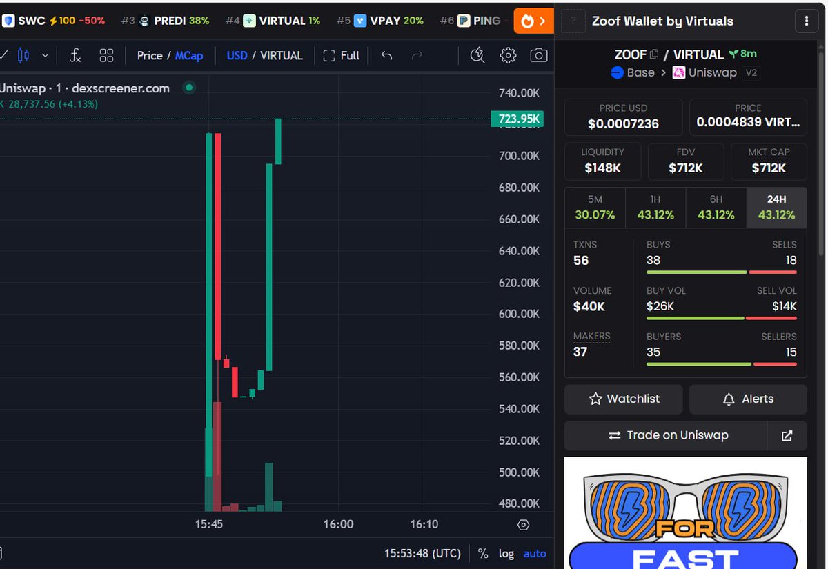Select the 1H timeframe tab
828x569 pixels.
[655, 207]
